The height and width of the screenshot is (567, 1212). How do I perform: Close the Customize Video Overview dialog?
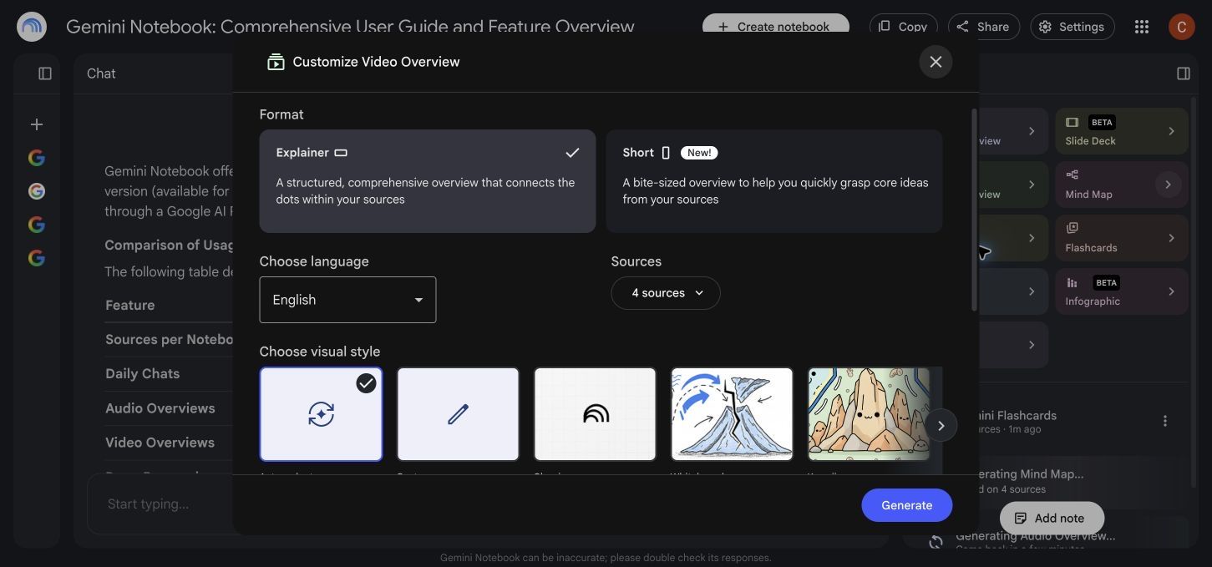tap(936, 62)
